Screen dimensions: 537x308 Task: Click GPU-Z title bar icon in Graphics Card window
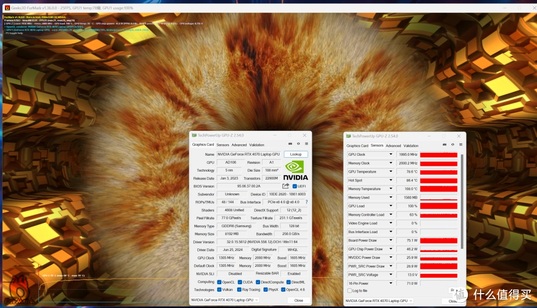[194, 135]
